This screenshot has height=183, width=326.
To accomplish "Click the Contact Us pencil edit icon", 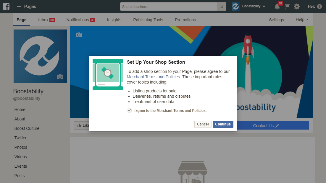I will point(277,126).
